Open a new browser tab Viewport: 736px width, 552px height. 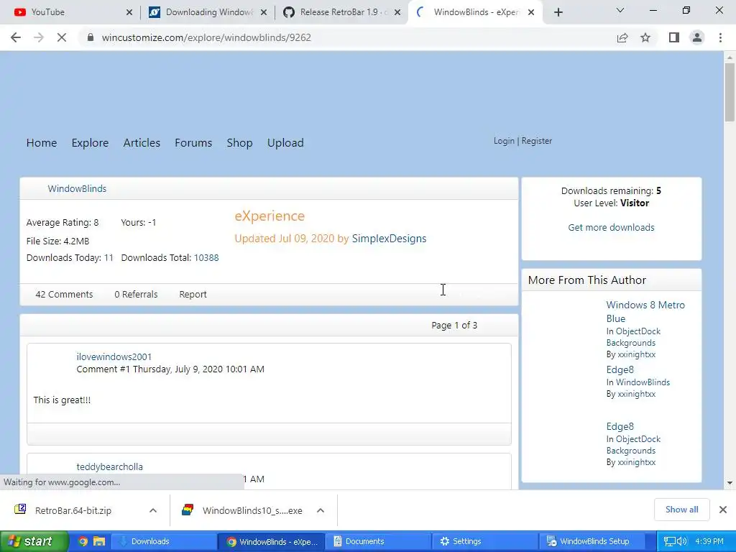(558, 13)
